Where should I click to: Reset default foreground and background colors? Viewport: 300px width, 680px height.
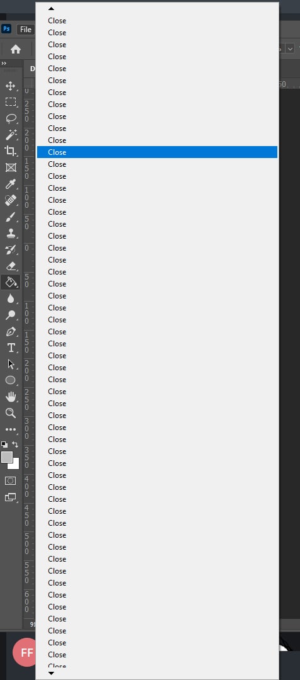[x=4, y=445]
